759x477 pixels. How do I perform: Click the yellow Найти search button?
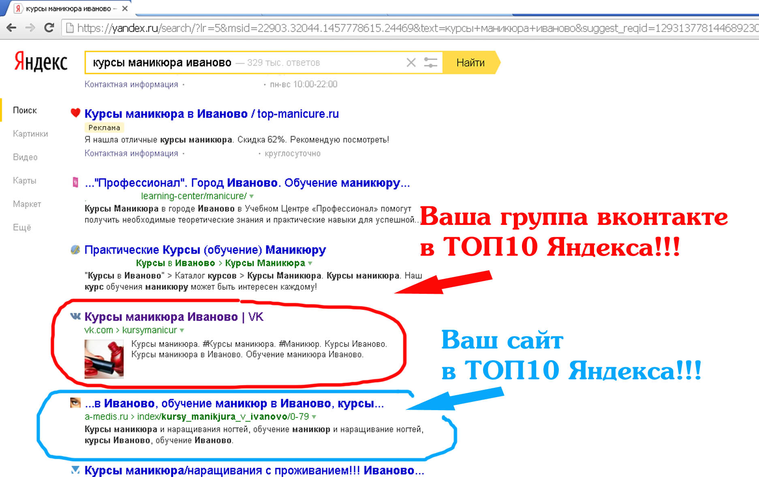click(x=470, y=63)
